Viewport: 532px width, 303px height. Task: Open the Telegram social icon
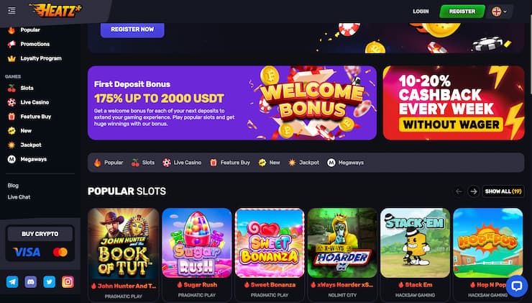pyautogui.click(x=12, y=281)
